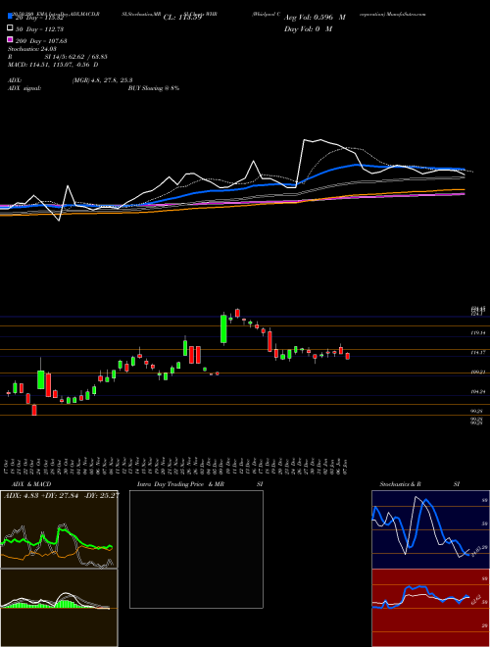Image resolution: width=490 pixels, height=647 pixels.
Task: Click the 114.17 price axis label
Action: click(477, 352)
